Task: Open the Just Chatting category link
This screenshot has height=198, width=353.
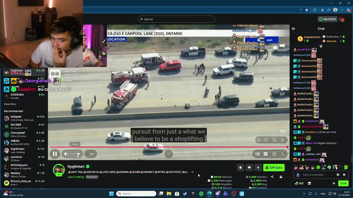Action: click(x=76, y=177)
